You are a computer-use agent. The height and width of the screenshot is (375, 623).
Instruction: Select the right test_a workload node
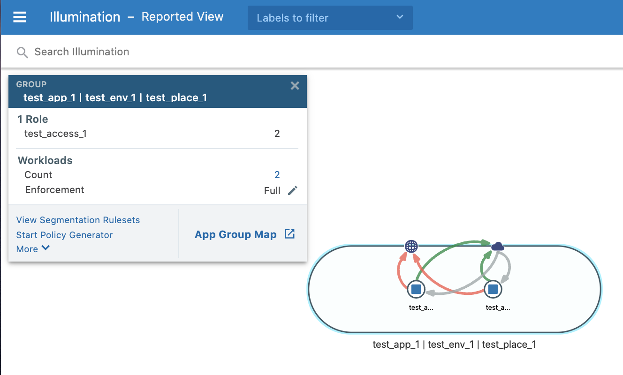click(x=493, y=289)
